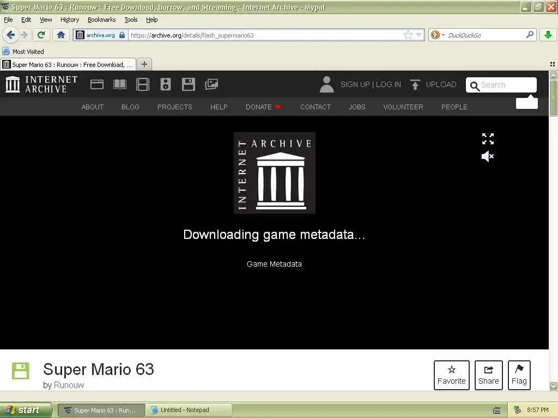The height and width of the screenshot is (418, 558).
Task: Open the ABOUT link
Action: click(x=93, y=107)
